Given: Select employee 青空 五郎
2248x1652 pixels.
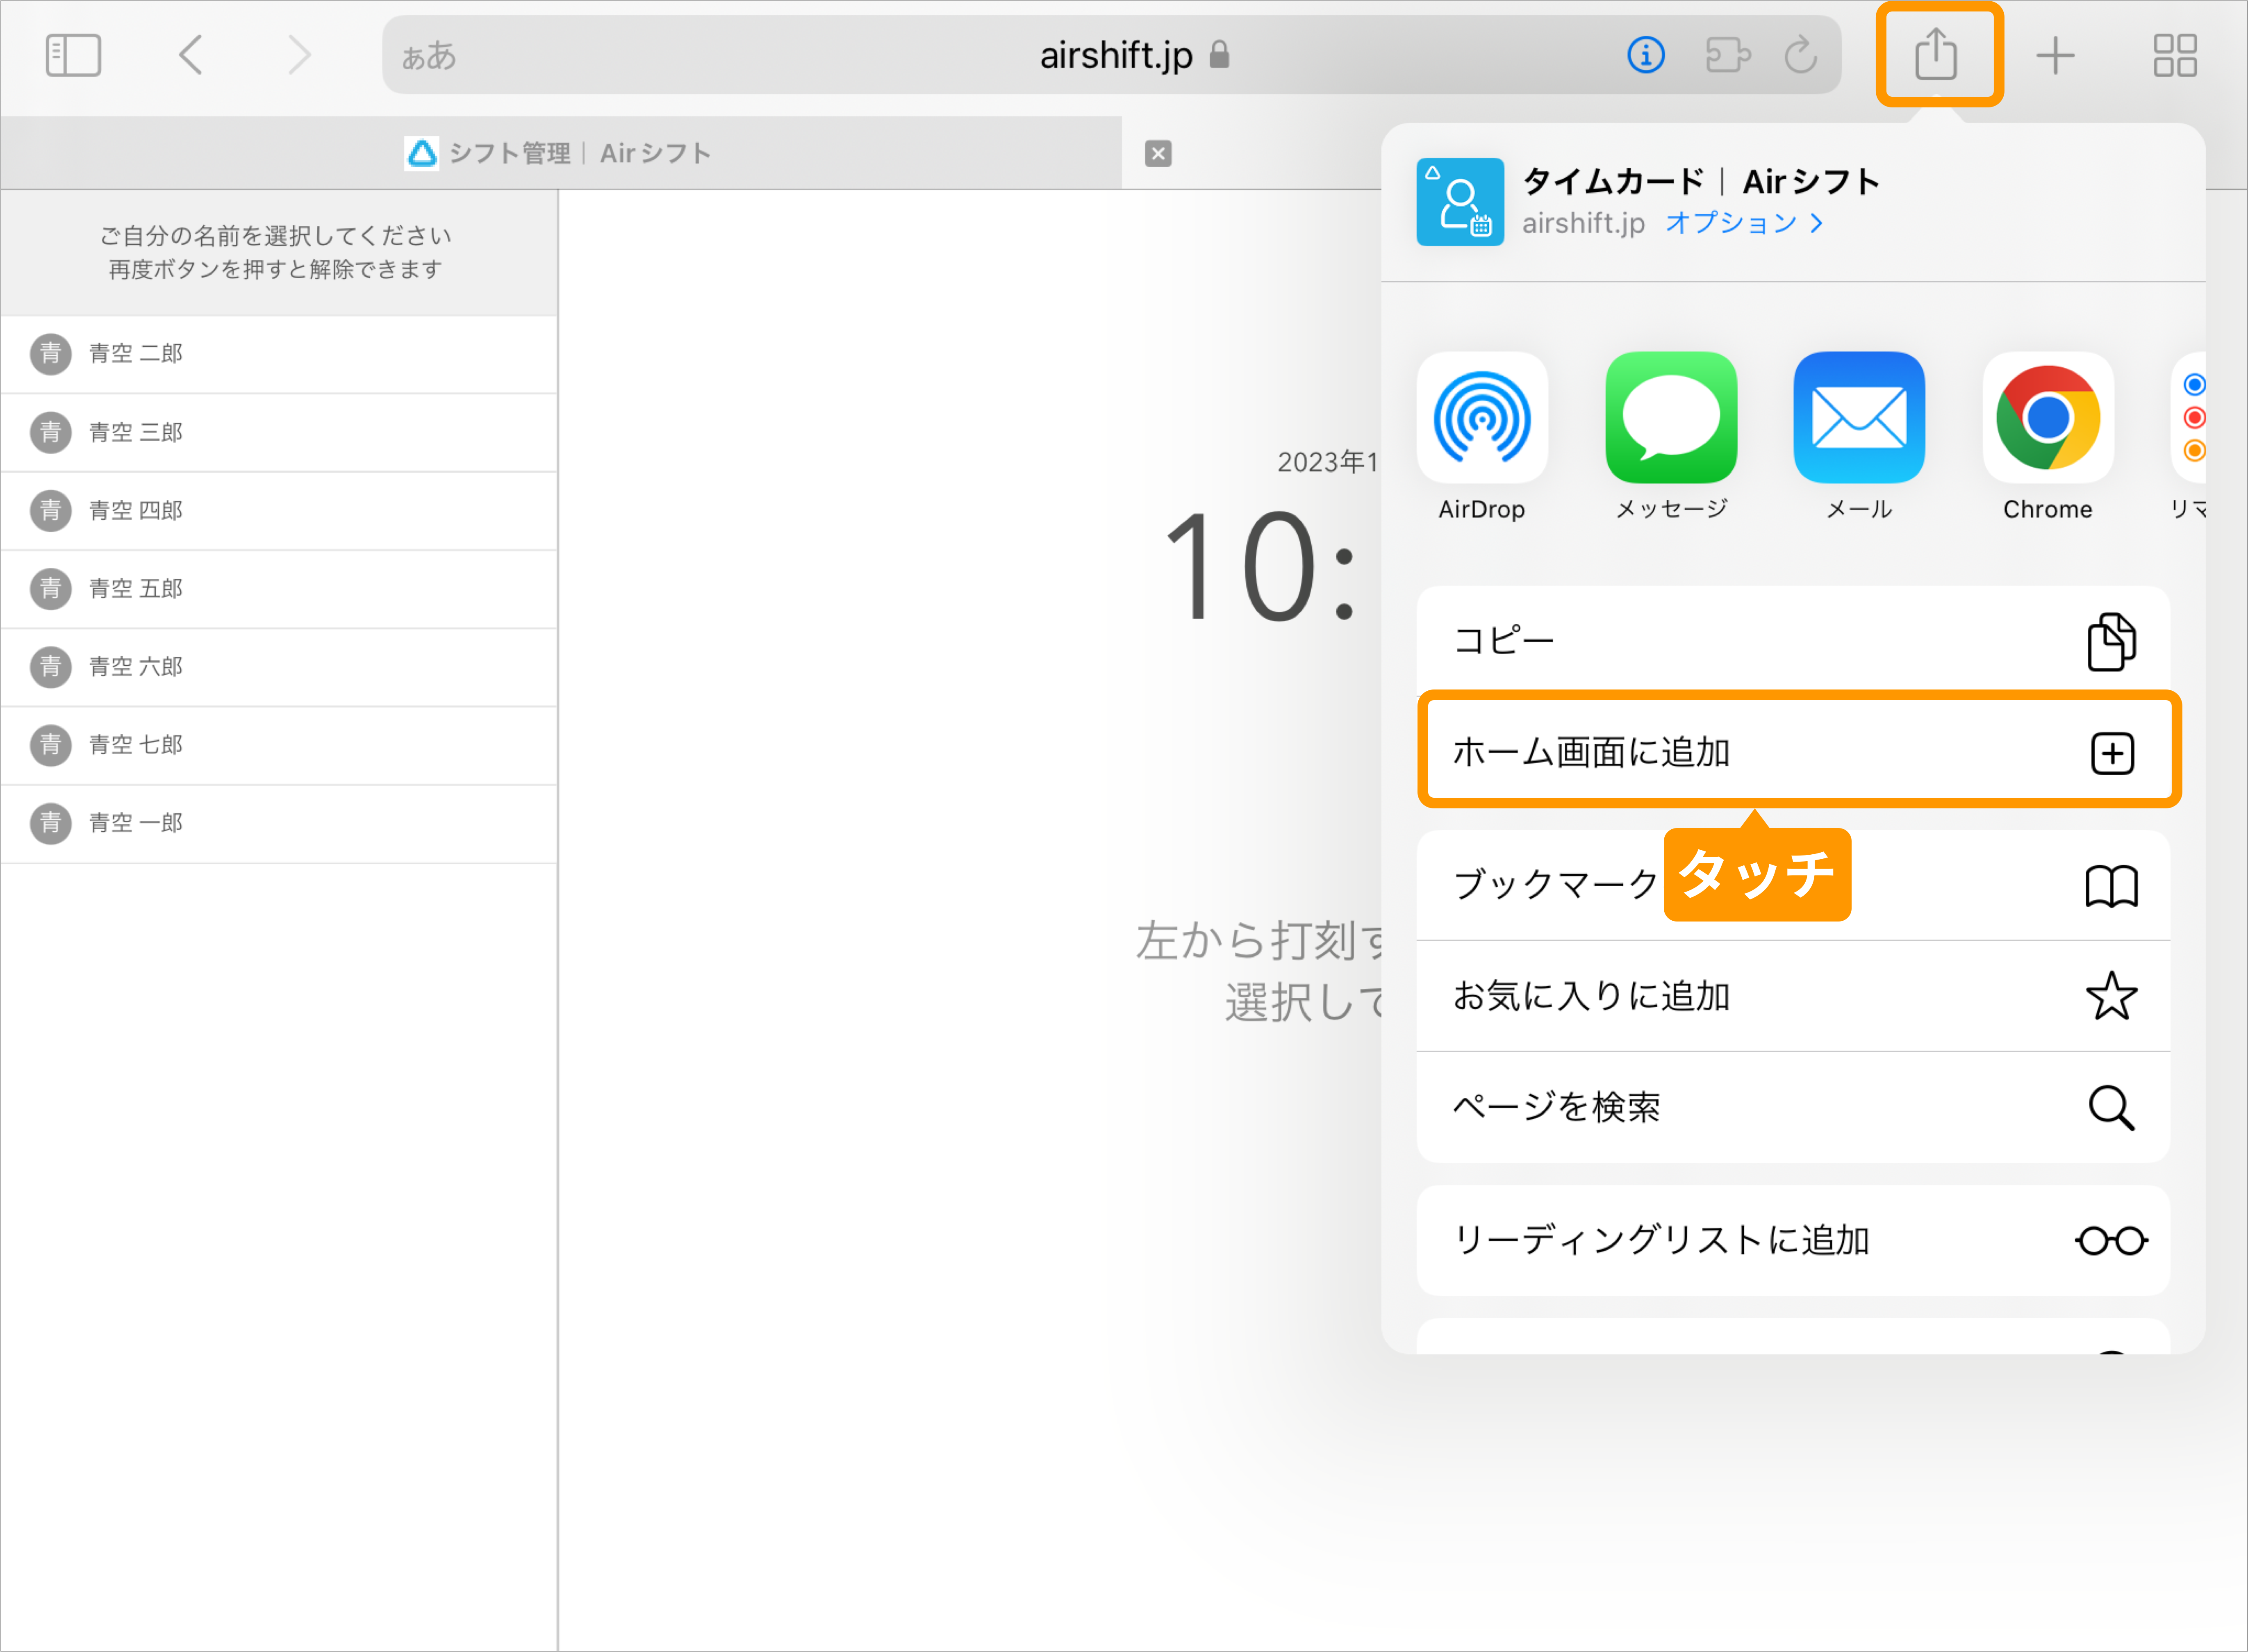Looking at the screenshot, I should click(279, 589).
